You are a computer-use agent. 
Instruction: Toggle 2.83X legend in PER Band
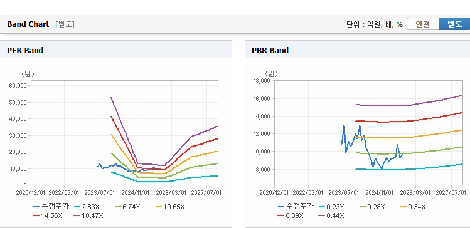[86, 207]
